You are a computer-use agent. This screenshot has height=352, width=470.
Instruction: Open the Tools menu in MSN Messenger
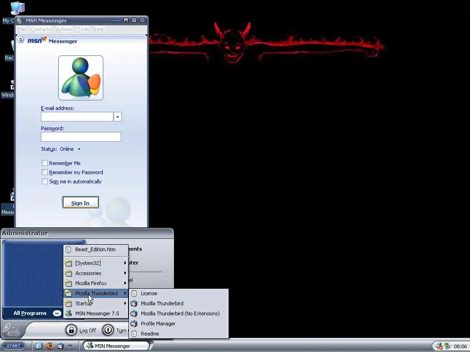[x=84, y=29]
